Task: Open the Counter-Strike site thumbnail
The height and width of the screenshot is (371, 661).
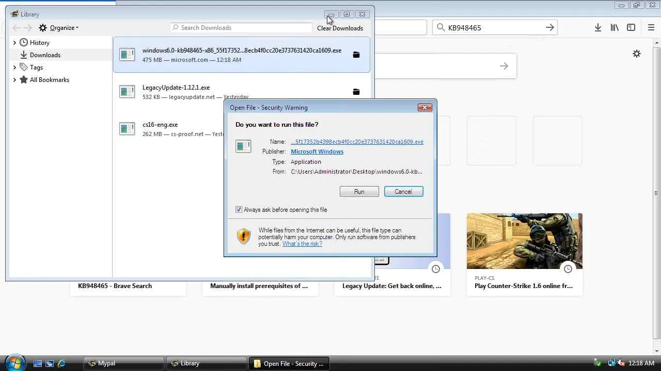Action: pos(525,241)
